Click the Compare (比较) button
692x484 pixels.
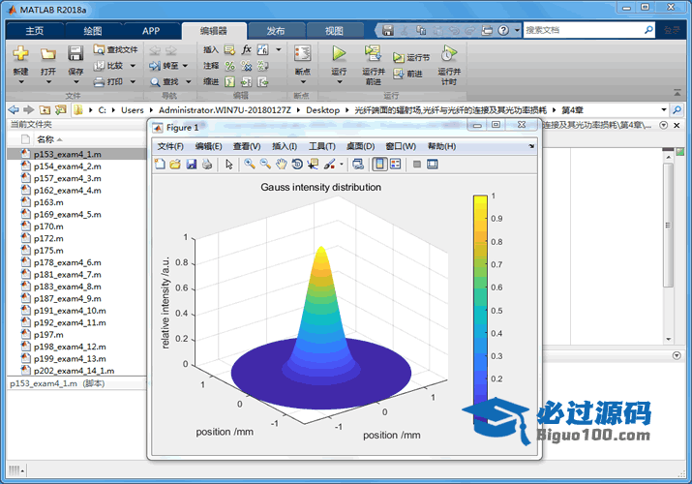point(110,66)
